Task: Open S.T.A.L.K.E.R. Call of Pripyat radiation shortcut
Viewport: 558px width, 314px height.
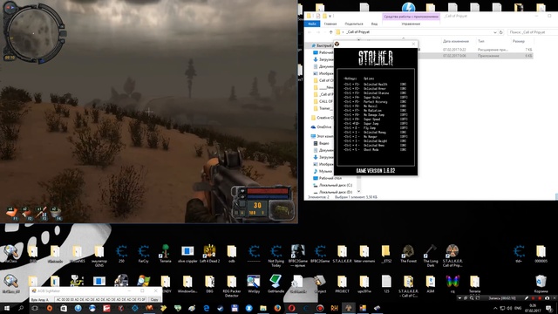Action: [x=453, y=256]
